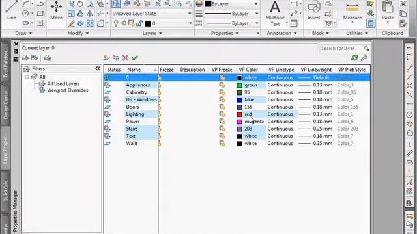Click the search magnifier icon

point(366,48)
